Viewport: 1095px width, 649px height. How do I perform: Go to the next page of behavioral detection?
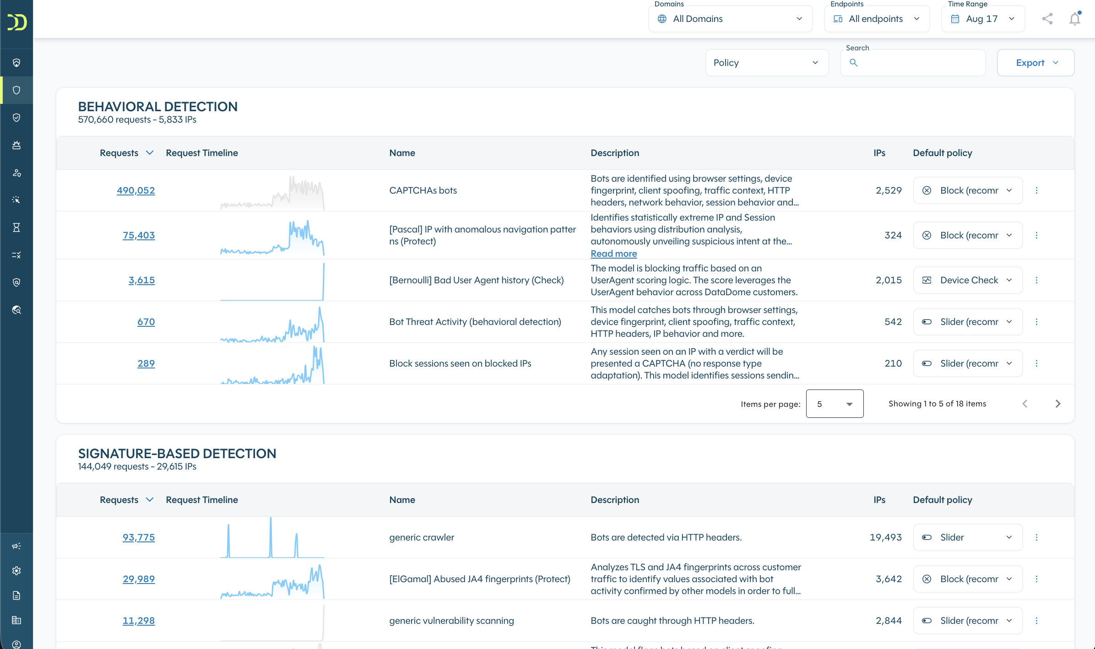pyautogui.click(x=1057, y=404)
